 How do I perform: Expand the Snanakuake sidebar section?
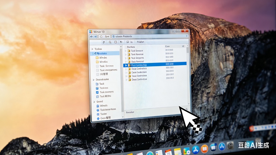[93, 80]
